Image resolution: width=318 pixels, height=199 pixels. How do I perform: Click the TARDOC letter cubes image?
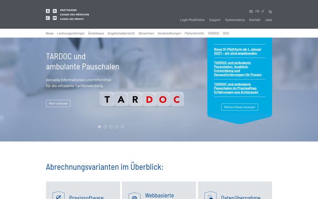[x=142, y=99]
